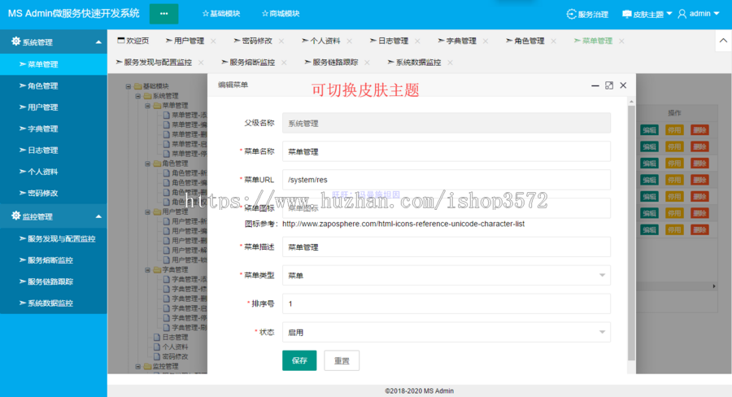Screen dimensions: 732x397
Task: Select 用户管理 in the sidebar
Action: pyautogui.click(x=54, y=107)
